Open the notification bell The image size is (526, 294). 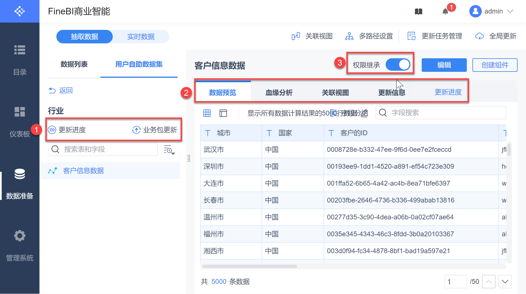pyautogui.click(x=445, y=11)
